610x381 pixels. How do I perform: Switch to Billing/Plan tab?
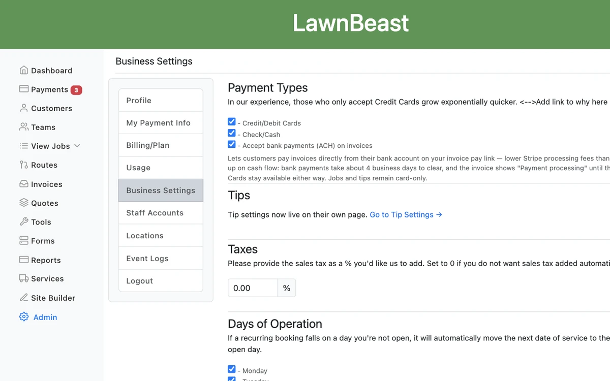tap(161, 145)
